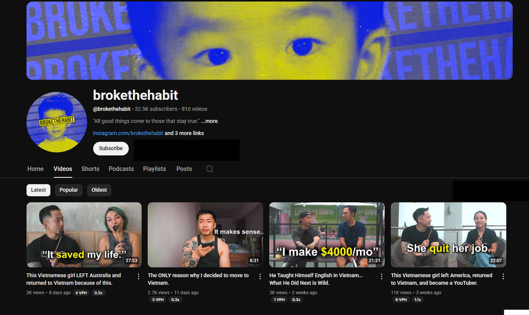Sort videos by Popular

click(x=69, y=190)
